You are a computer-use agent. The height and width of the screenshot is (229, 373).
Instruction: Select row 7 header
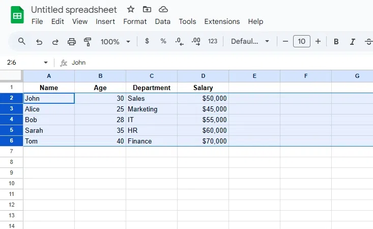[11, 152]
